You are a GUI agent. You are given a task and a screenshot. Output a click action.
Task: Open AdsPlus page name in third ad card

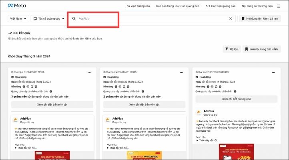point(209,111)
